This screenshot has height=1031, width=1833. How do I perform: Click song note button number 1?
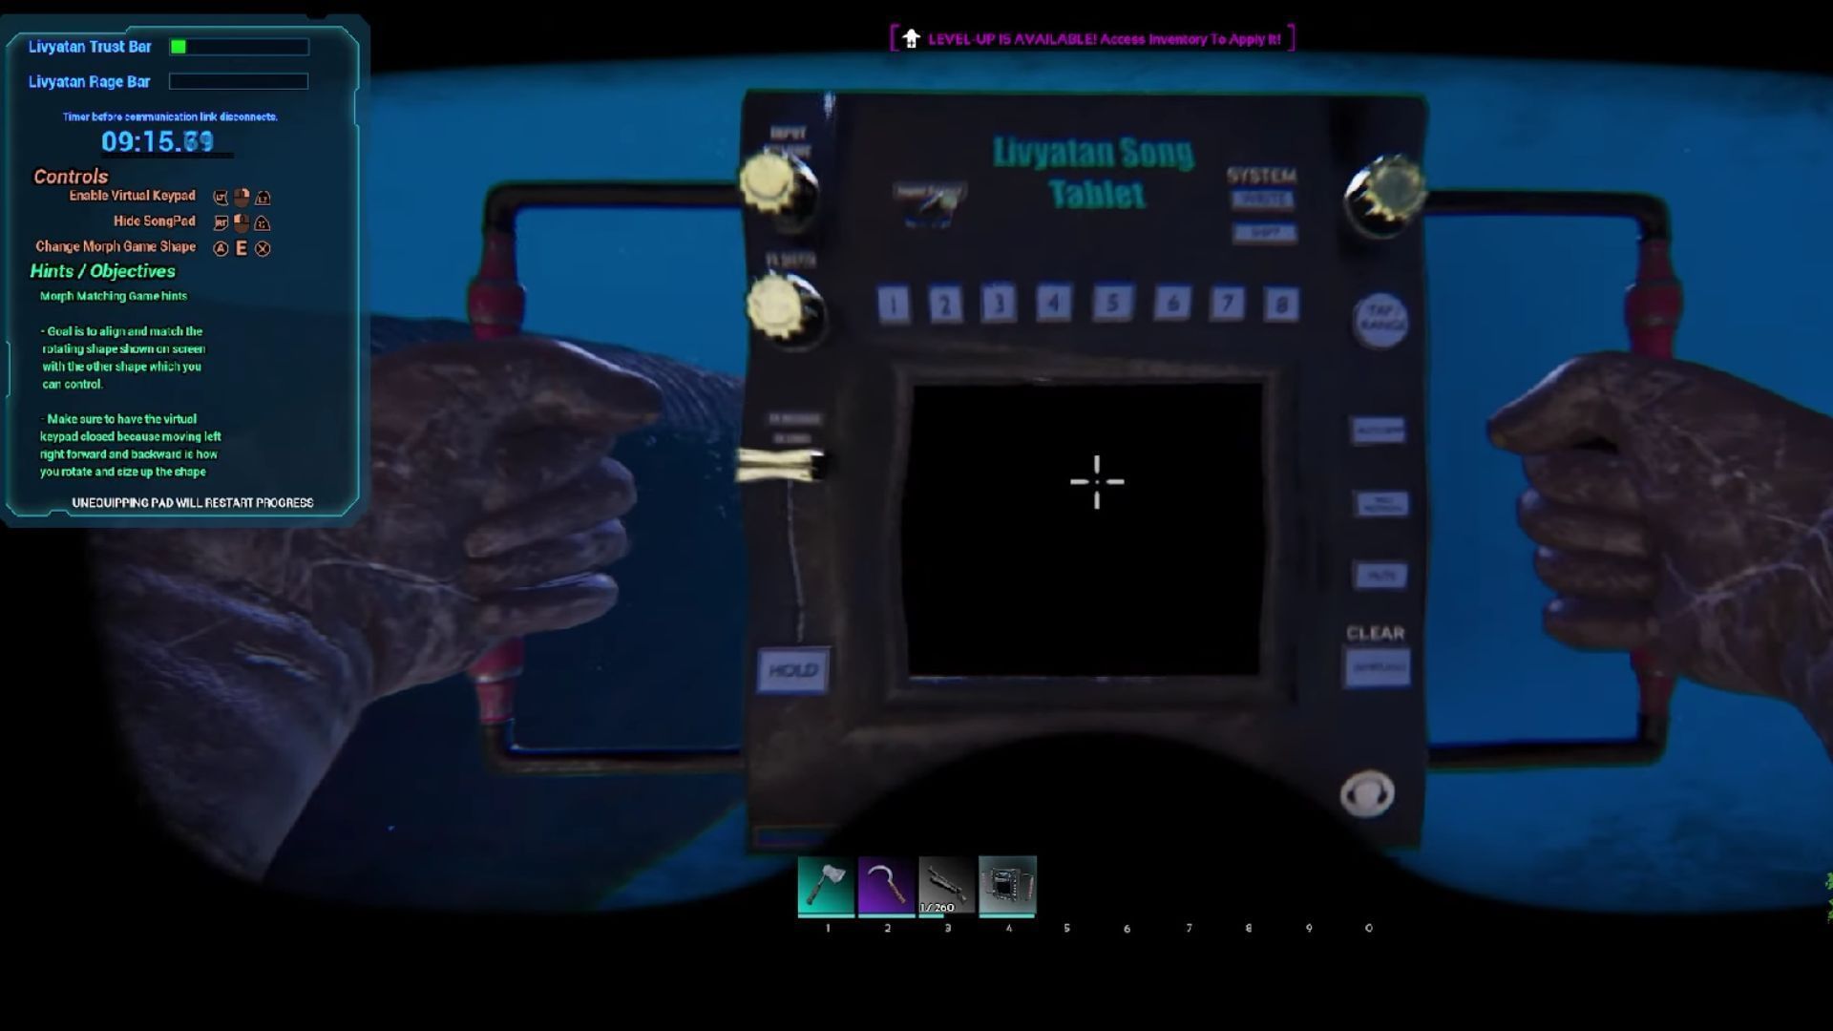pos(890,305)
